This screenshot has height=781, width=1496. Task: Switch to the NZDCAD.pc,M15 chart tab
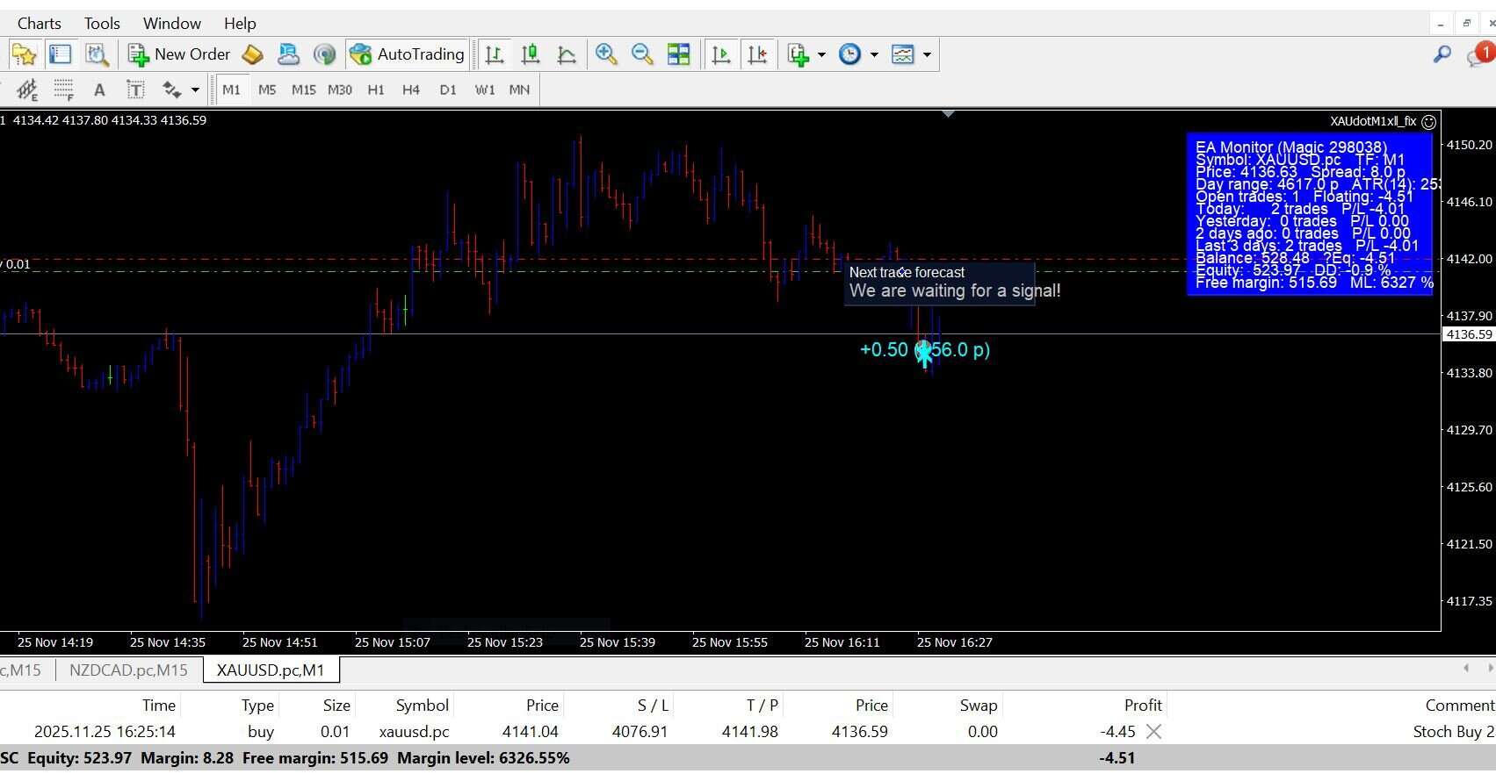[128, 670]
